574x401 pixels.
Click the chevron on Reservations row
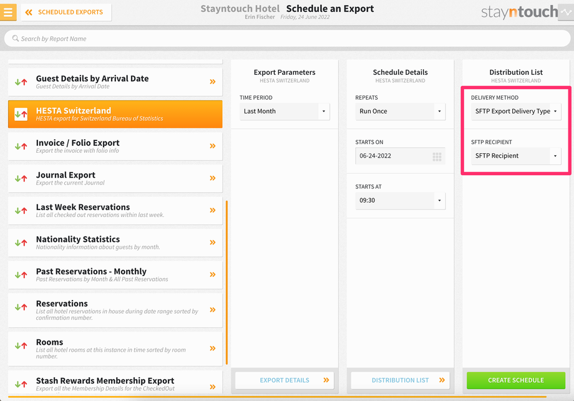[x=213, y=310]
